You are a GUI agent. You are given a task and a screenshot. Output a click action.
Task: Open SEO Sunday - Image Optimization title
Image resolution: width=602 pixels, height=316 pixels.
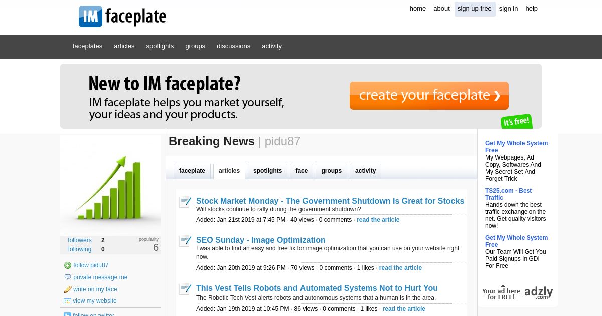pos(260,240)
